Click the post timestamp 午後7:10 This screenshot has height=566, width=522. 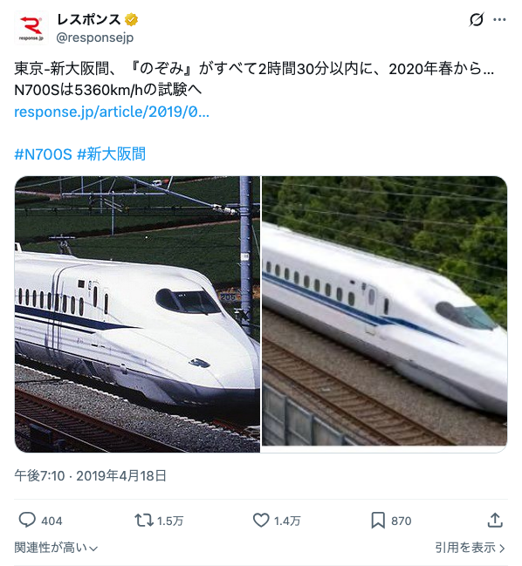coord(40,476)
